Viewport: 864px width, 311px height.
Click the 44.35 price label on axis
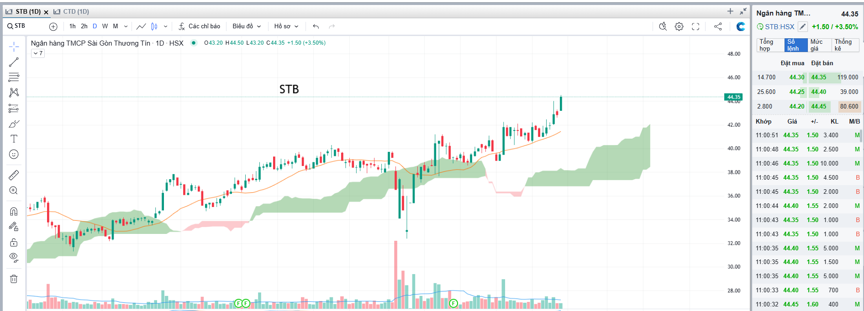click(x=733, y=97)
